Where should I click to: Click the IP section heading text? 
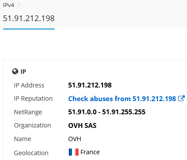click(23, 72)
